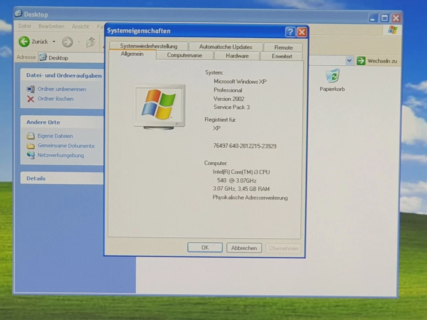Open the Systemwiederherstellung tab
Image resolution: width=427 pixels, height=320 pixels.
tap(149, 46)
